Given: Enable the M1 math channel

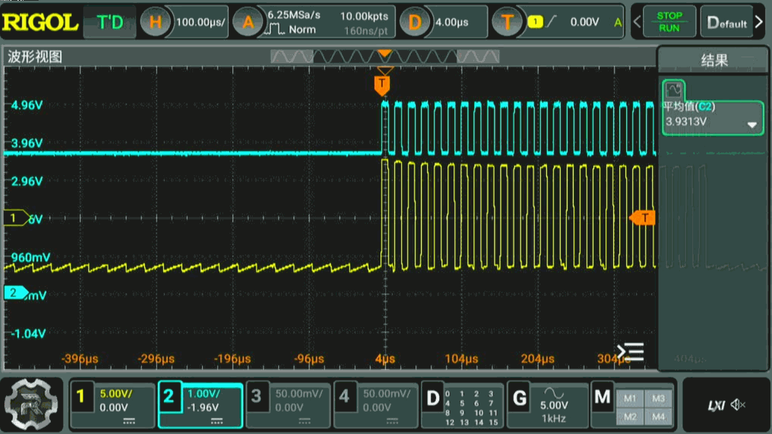Looking at the screenshot, I should 630,398.
